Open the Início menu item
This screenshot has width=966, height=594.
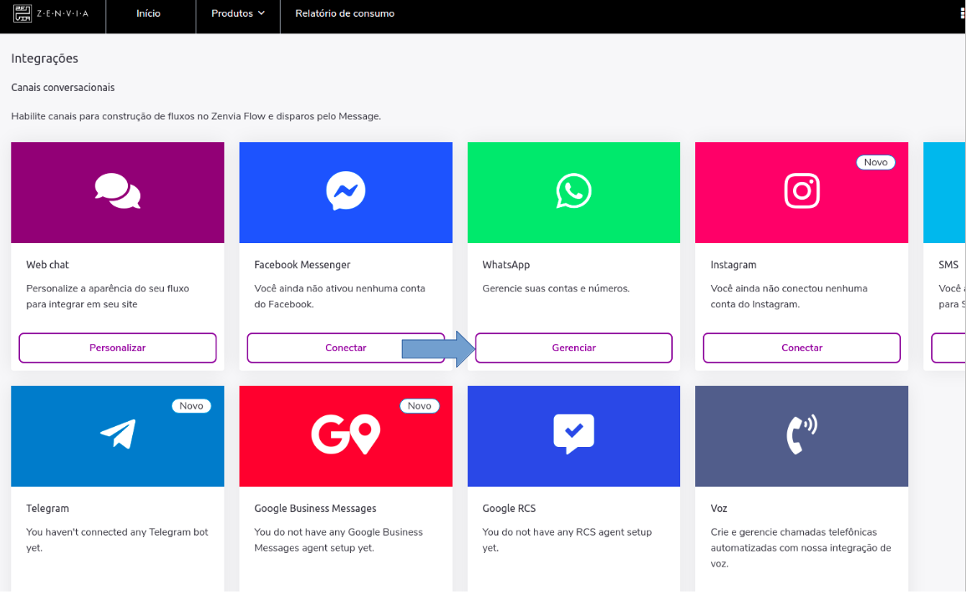149,13
